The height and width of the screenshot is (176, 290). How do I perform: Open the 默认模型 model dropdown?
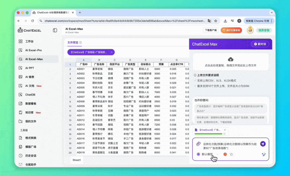(x=208, y=154)
